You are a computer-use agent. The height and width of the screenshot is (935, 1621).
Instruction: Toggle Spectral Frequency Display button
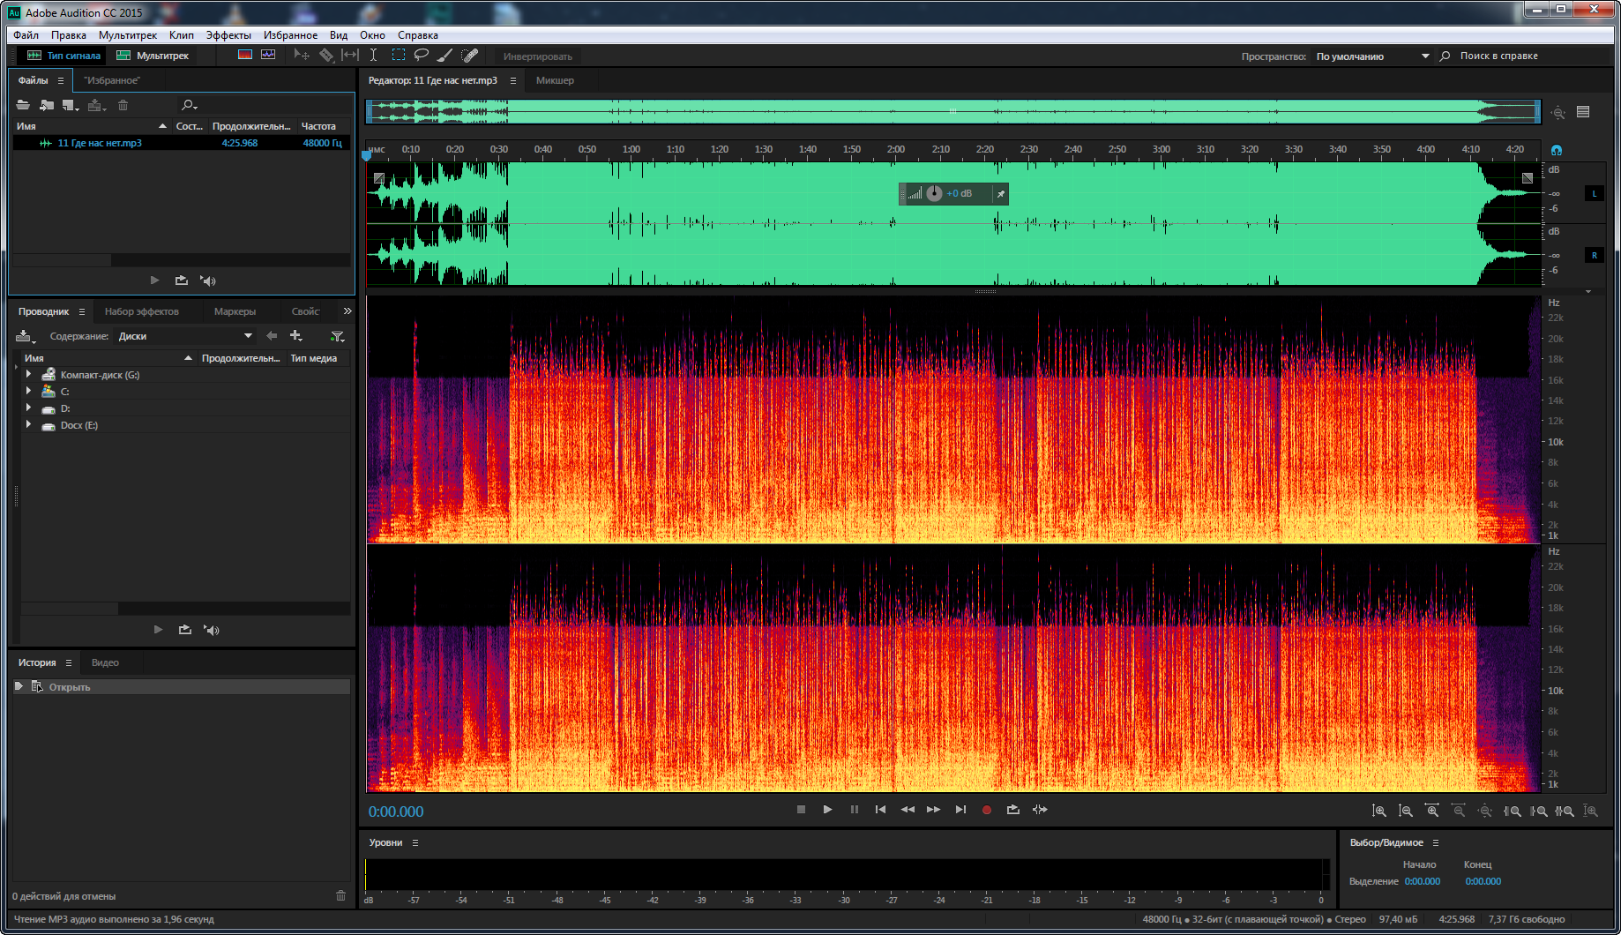[x=245, y=55]
